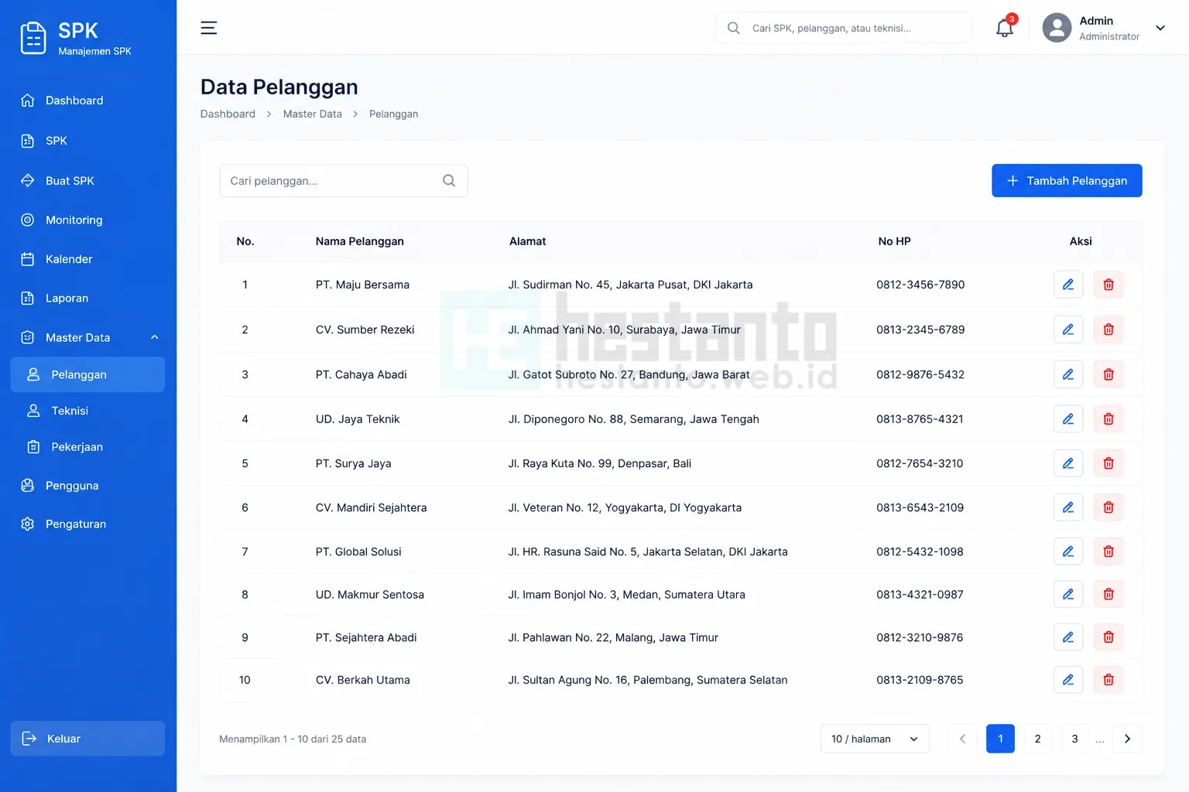Delete PT. Surya Jaya row
The width and height of the screenshot is (1189, 792).
coord(1108,463)
